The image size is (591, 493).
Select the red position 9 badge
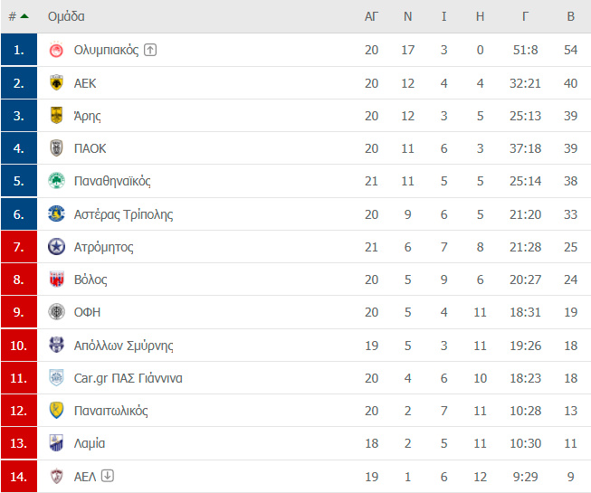(19, 312)
